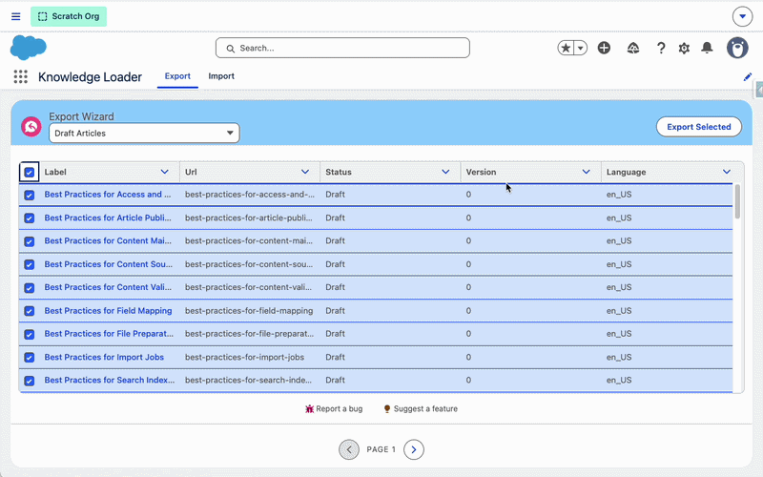Image resolution: width=763 pixels, height=477 pixels.
Task: Uncheck Best Practices for Search Index row
Action: tap(30, 381)
